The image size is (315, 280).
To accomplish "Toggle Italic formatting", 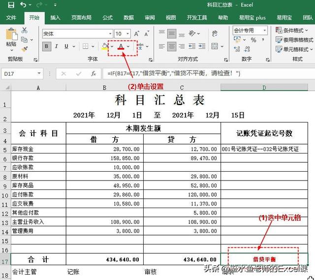I will point(57,46).
